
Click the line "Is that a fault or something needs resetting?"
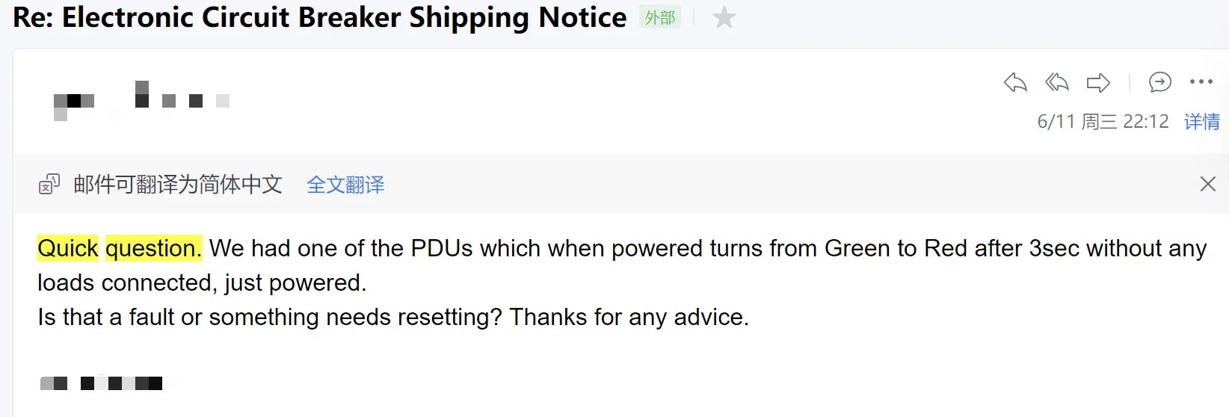[270, 317]
